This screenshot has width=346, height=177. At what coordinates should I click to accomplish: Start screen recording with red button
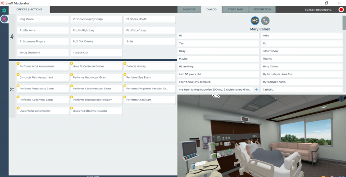[x=341, y=10]
